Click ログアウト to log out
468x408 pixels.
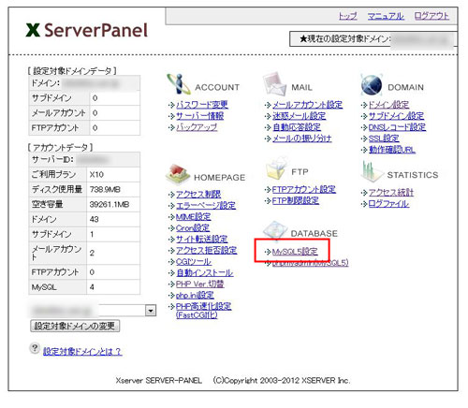coord(431,16)
